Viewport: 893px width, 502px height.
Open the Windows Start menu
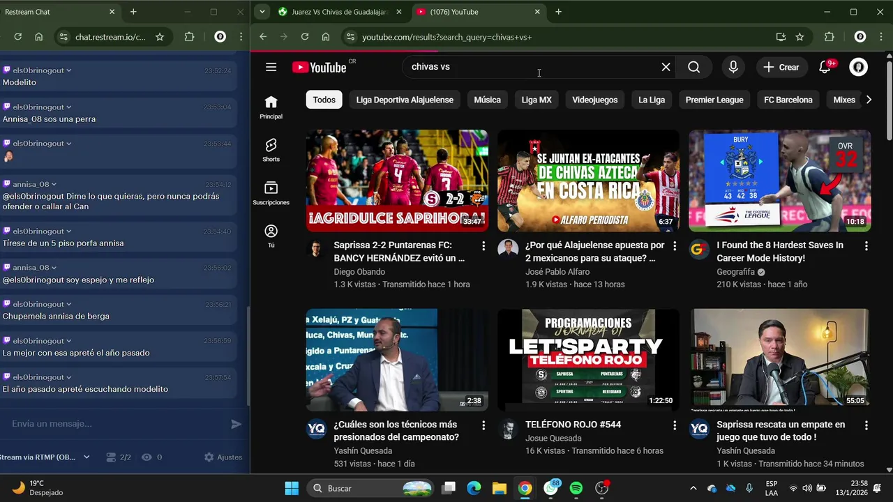pos(292,488)
